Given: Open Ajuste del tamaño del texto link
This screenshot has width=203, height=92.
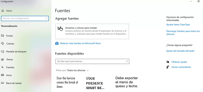Looking at the screenshot, I should (x=180, y=51).
